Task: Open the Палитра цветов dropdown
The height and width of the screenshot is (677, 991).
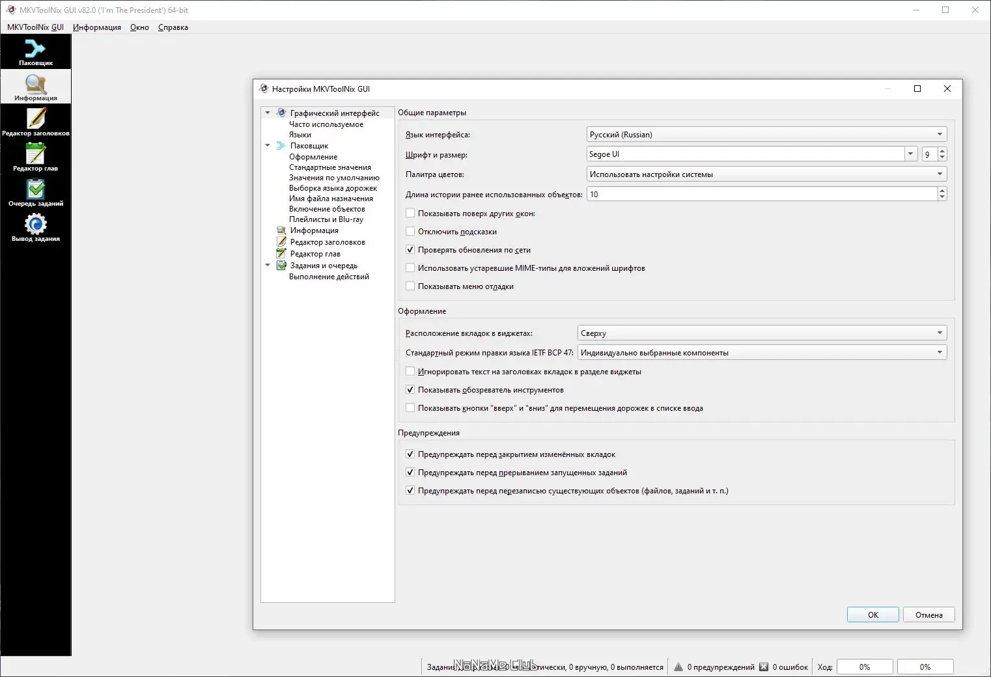Action: [766, 174]
